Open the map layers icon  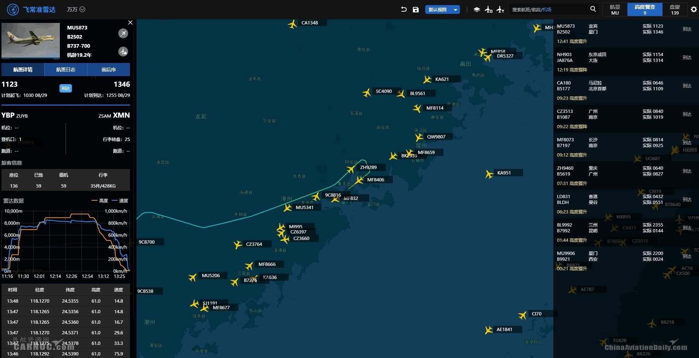tap(477, 9)
